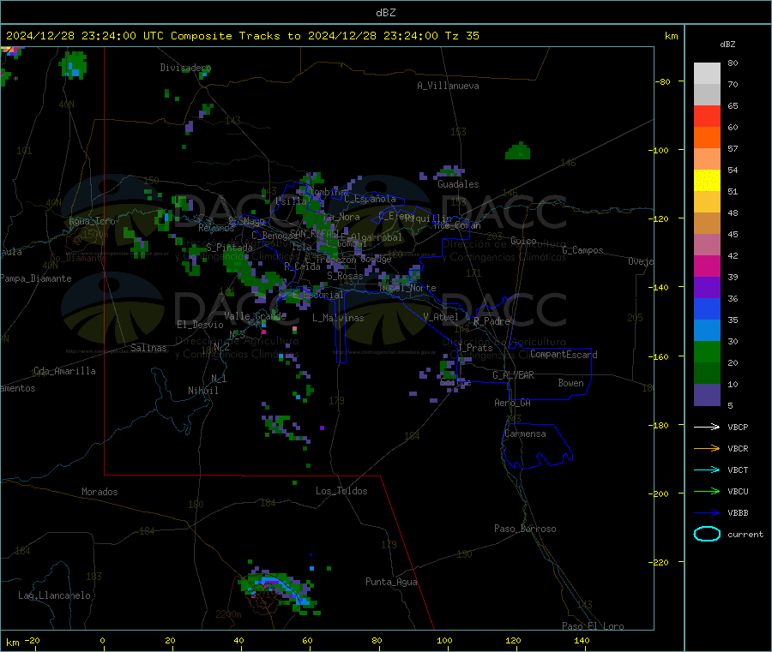Click the 'dBZ' title at window top
This screenshot has height=652, width=772.
[x=385, y=13]
